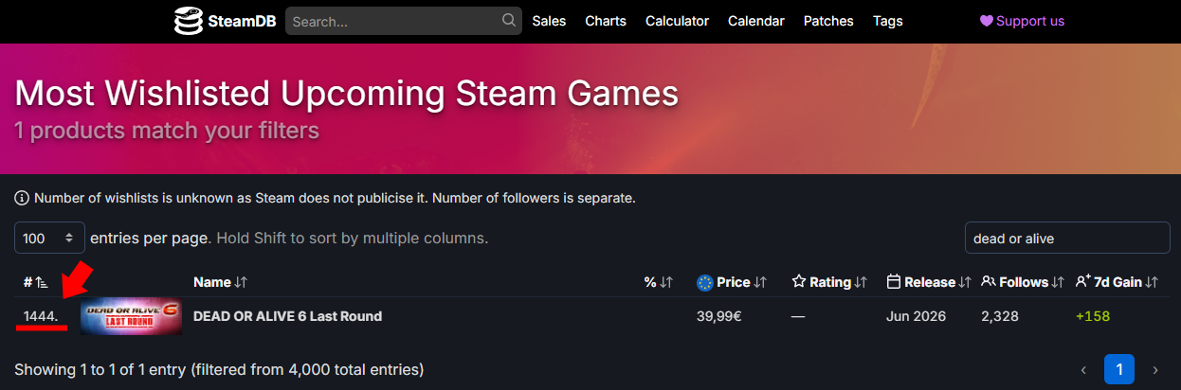The height and width of the screenshot is (390, 1181).
Task: Click the table filter field containing 'dead or alive'
Action: click(1066, 239)
